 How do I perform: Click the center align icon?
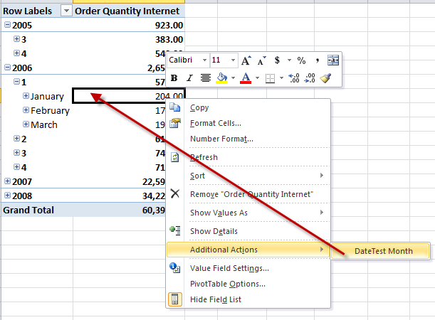[205, 78]
